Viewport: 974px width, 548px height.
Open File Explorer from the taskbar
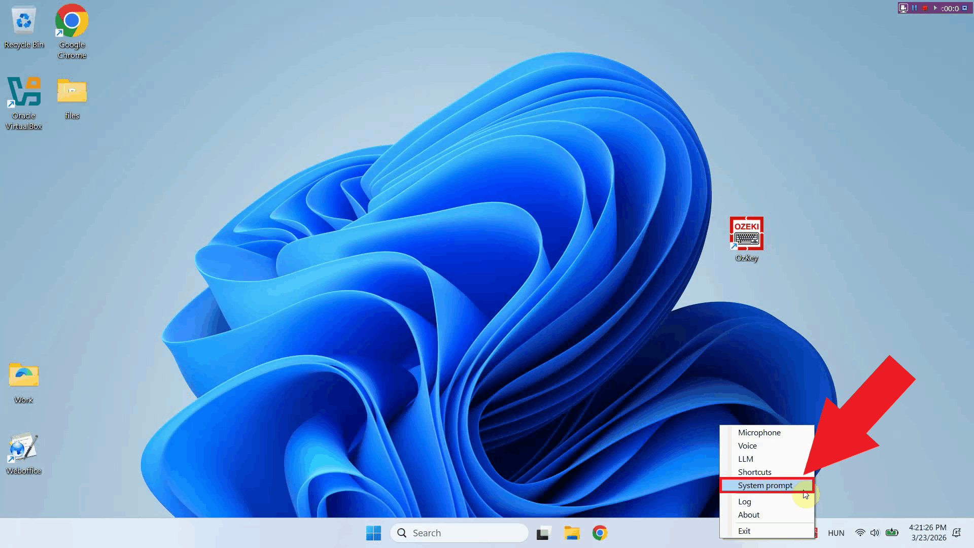tap(572, 533)
